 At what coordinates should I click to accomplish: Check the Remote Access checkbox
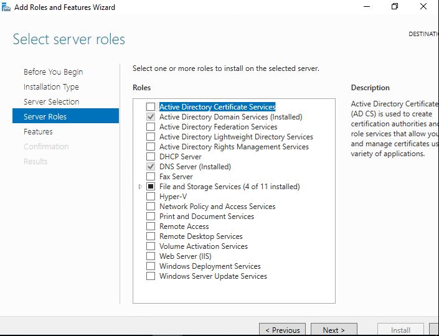pos(151,226)
